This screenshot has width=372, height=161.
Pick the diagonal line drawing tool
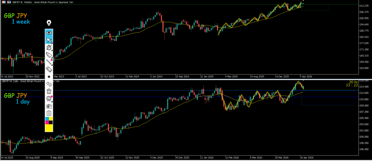pyautogui.click(x=49, y=62)
